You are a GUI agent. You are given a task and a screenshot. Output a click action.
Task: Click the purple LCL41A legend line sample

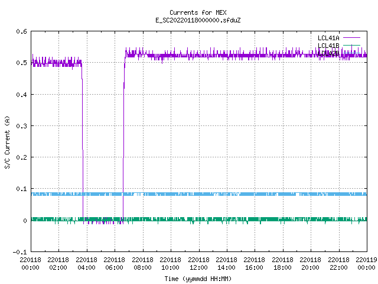[351, 38]
